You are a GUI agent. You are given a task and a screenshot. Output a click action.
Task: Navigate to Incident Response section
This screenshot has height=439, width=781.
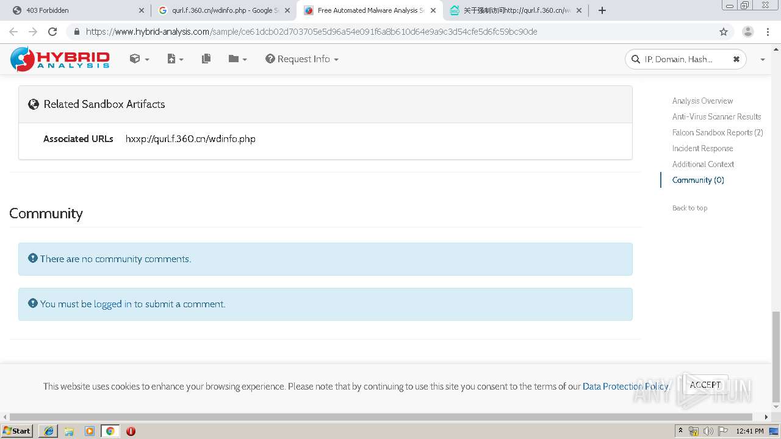click(702, 148)
